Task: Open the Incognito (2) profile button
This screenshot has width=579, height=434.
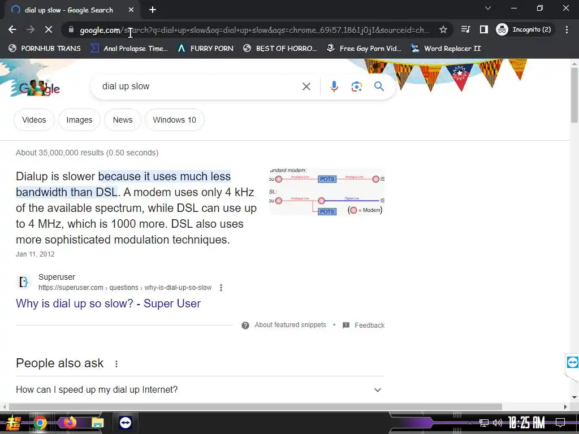Action: 524,29
